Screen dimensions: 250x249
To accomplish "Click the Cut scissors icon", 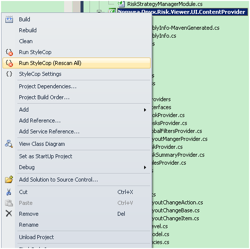I will pyautogui.click(x=9, y=192).
